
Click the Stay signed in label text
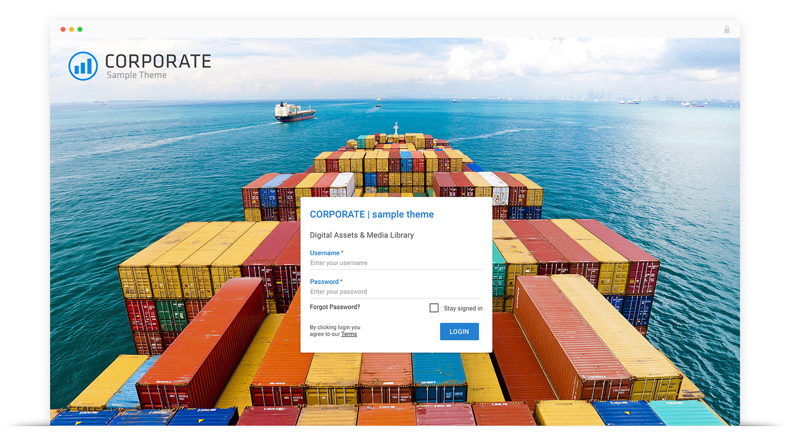463,308
